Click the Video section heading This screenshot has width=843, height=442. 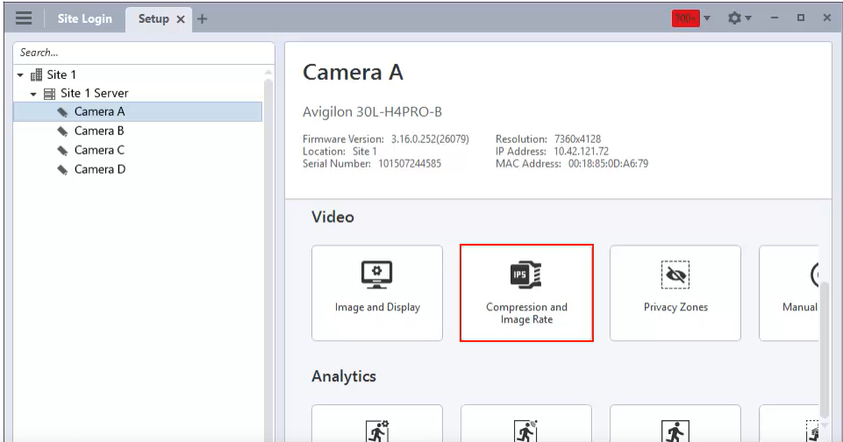tap(332, 217)
